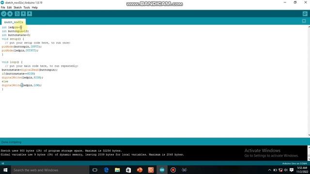Viewport: 310px width, 174px height.
Task: Open the Sketch menu
Action: click(17, 8)
